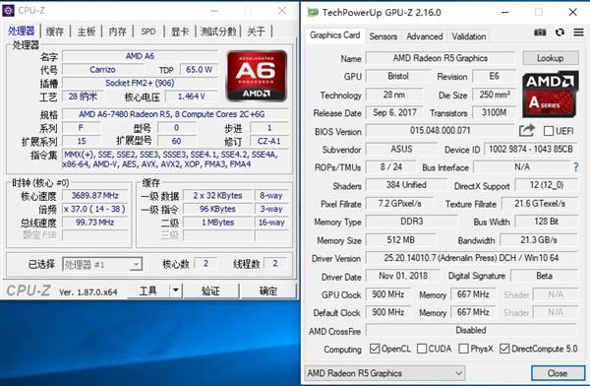Toggle the OpenCL checkbox
This screenshot has height=386, width=590.
[x=375, y=349]
